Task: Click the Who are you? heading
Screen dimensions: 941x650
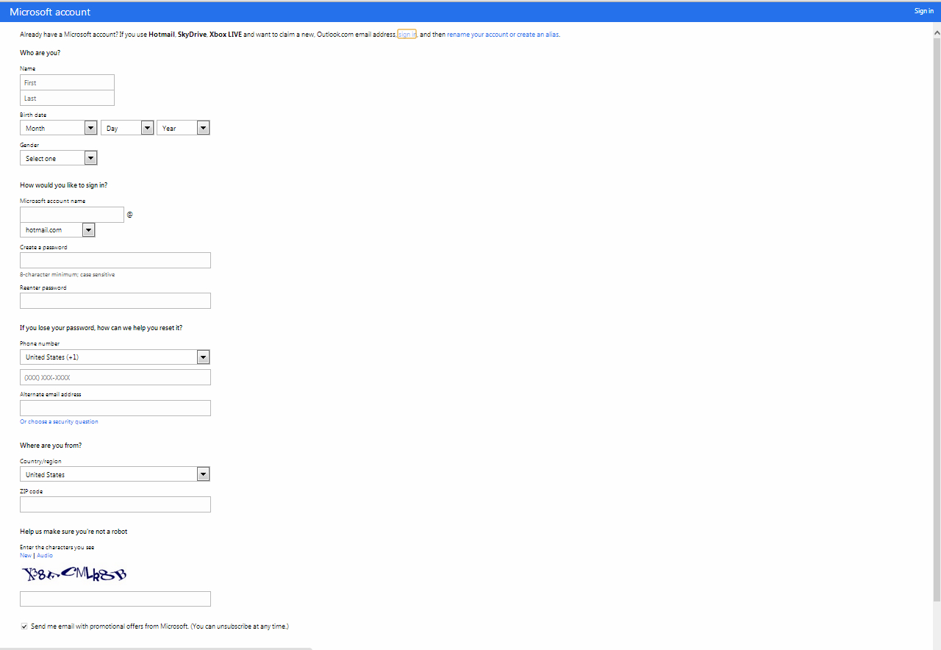Action: coord(40,53)
